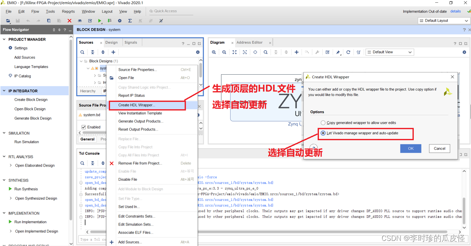Click the IP Catalog icon in Flow Navigator
Screen dimensions: 471x246
pos(11,76)
